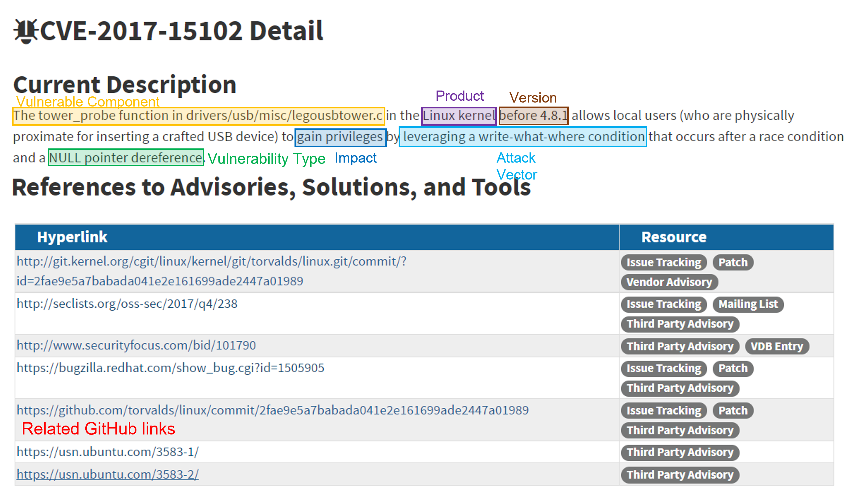
Task: Click the bug icon beside CVE-2017-15102 title
Action: (26, 32)
